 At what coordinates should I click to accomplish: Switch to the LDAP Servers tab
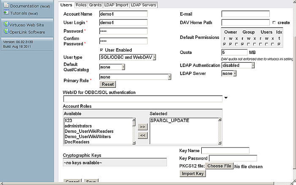144,5
